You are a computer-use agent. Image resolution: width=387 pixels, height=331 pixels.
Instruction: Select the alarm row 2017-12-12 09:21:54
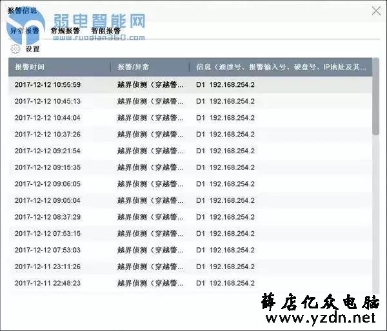[x=190, y=151]
